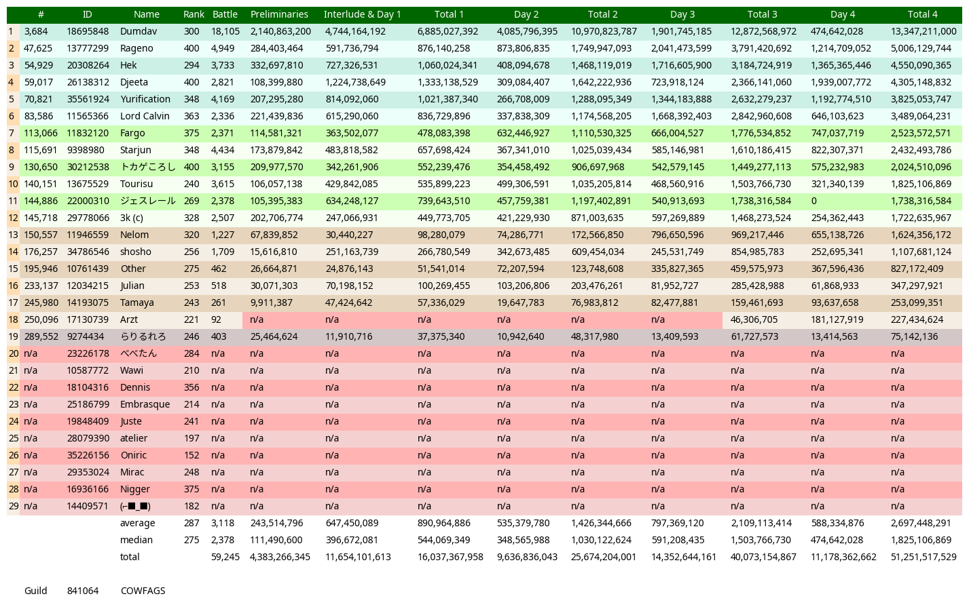Image resolution: width=969 pixels, height=607 pixels.
Task: Click the "median" summary row label
Action: tap(136, 540)
